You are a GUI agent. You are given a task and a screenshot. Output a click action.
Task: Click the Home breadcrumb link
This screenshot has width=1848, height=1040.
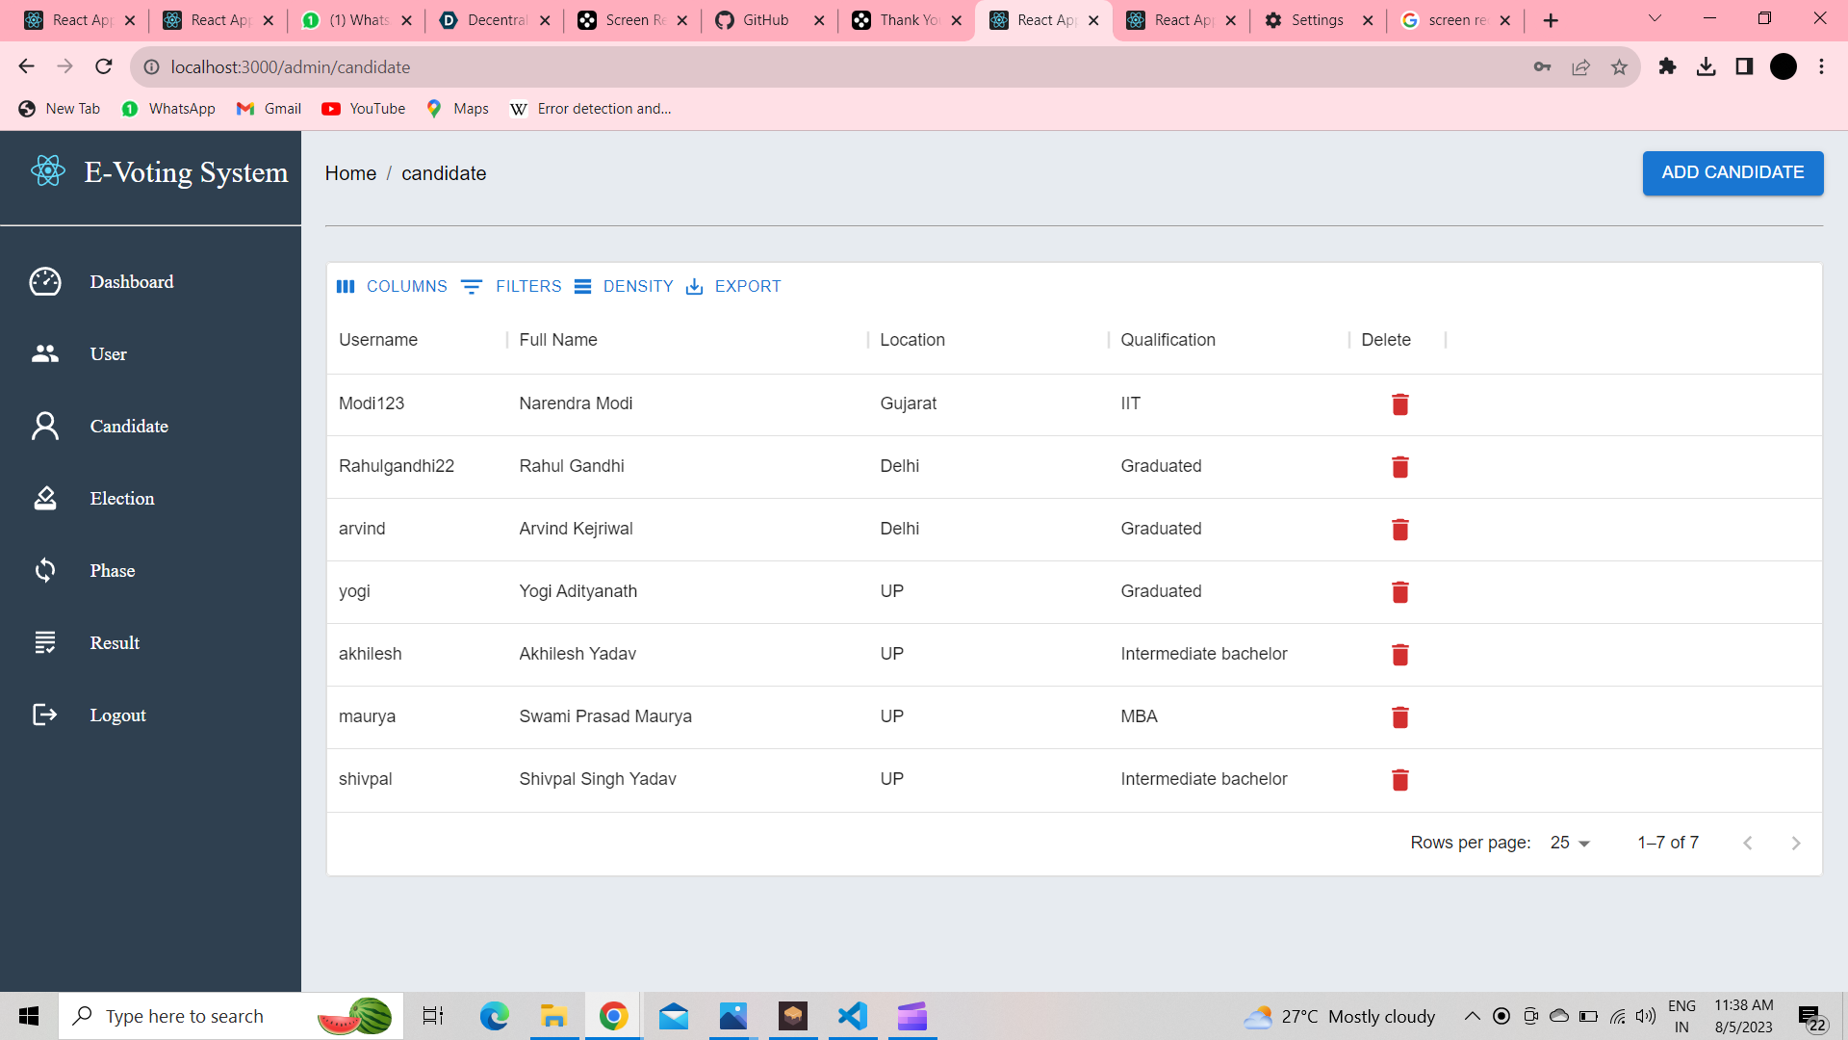(x=350, y=174)
